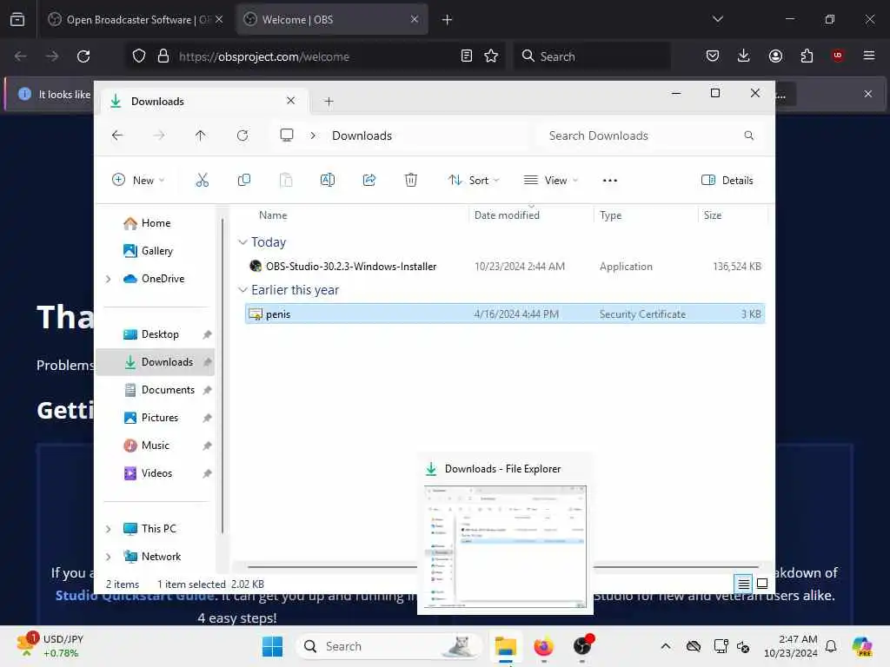Close the Downloads File Explorer tab
890x667 pixels.
[x=290, y=101]
